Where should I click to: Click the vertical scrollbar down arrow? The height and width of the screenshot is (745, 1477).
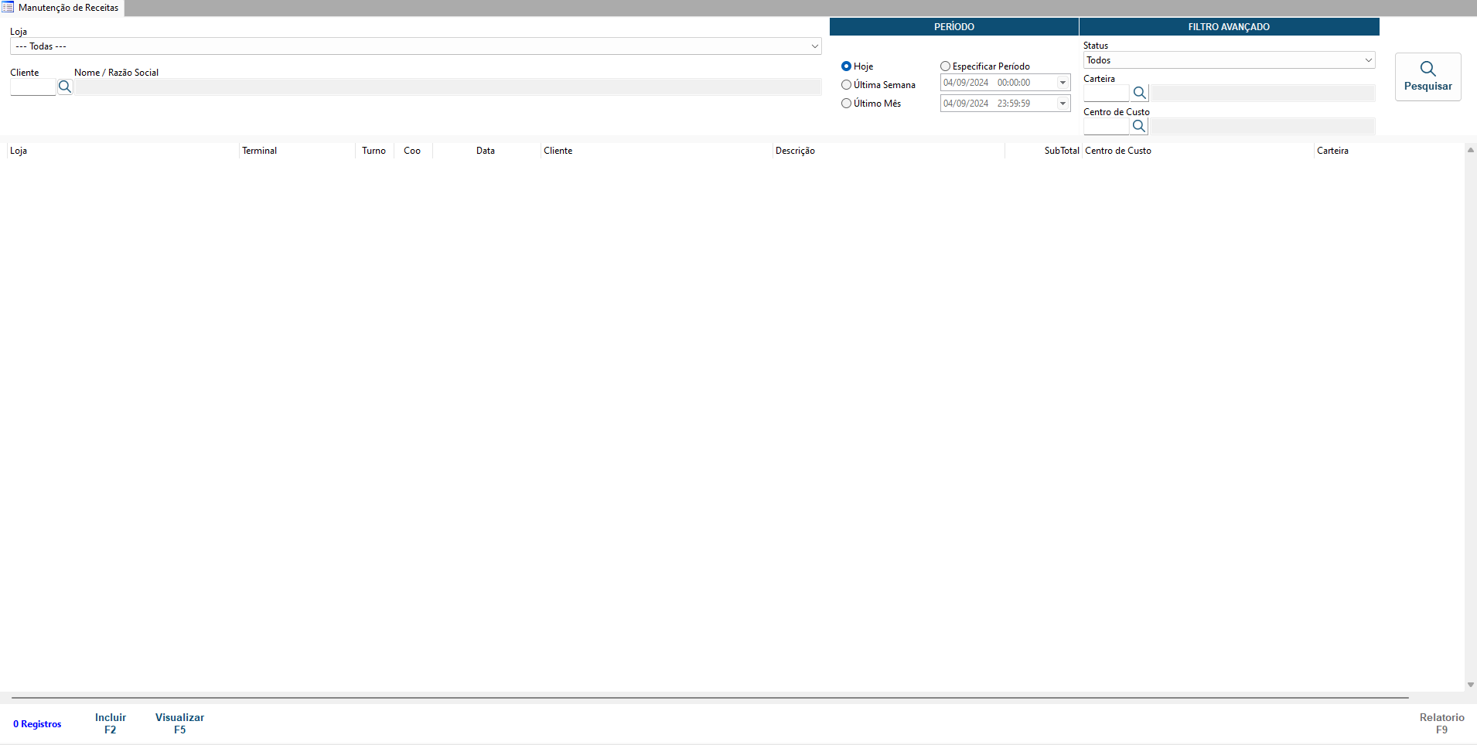1471,685
